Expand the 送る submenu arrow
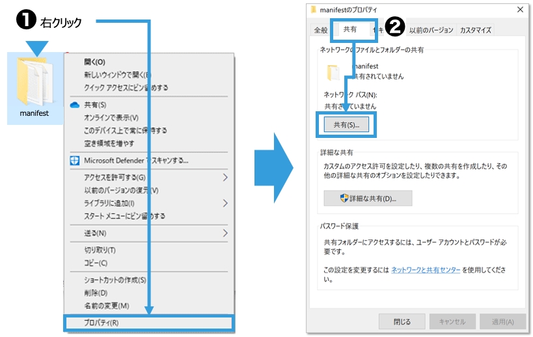 tap(225, 233)
